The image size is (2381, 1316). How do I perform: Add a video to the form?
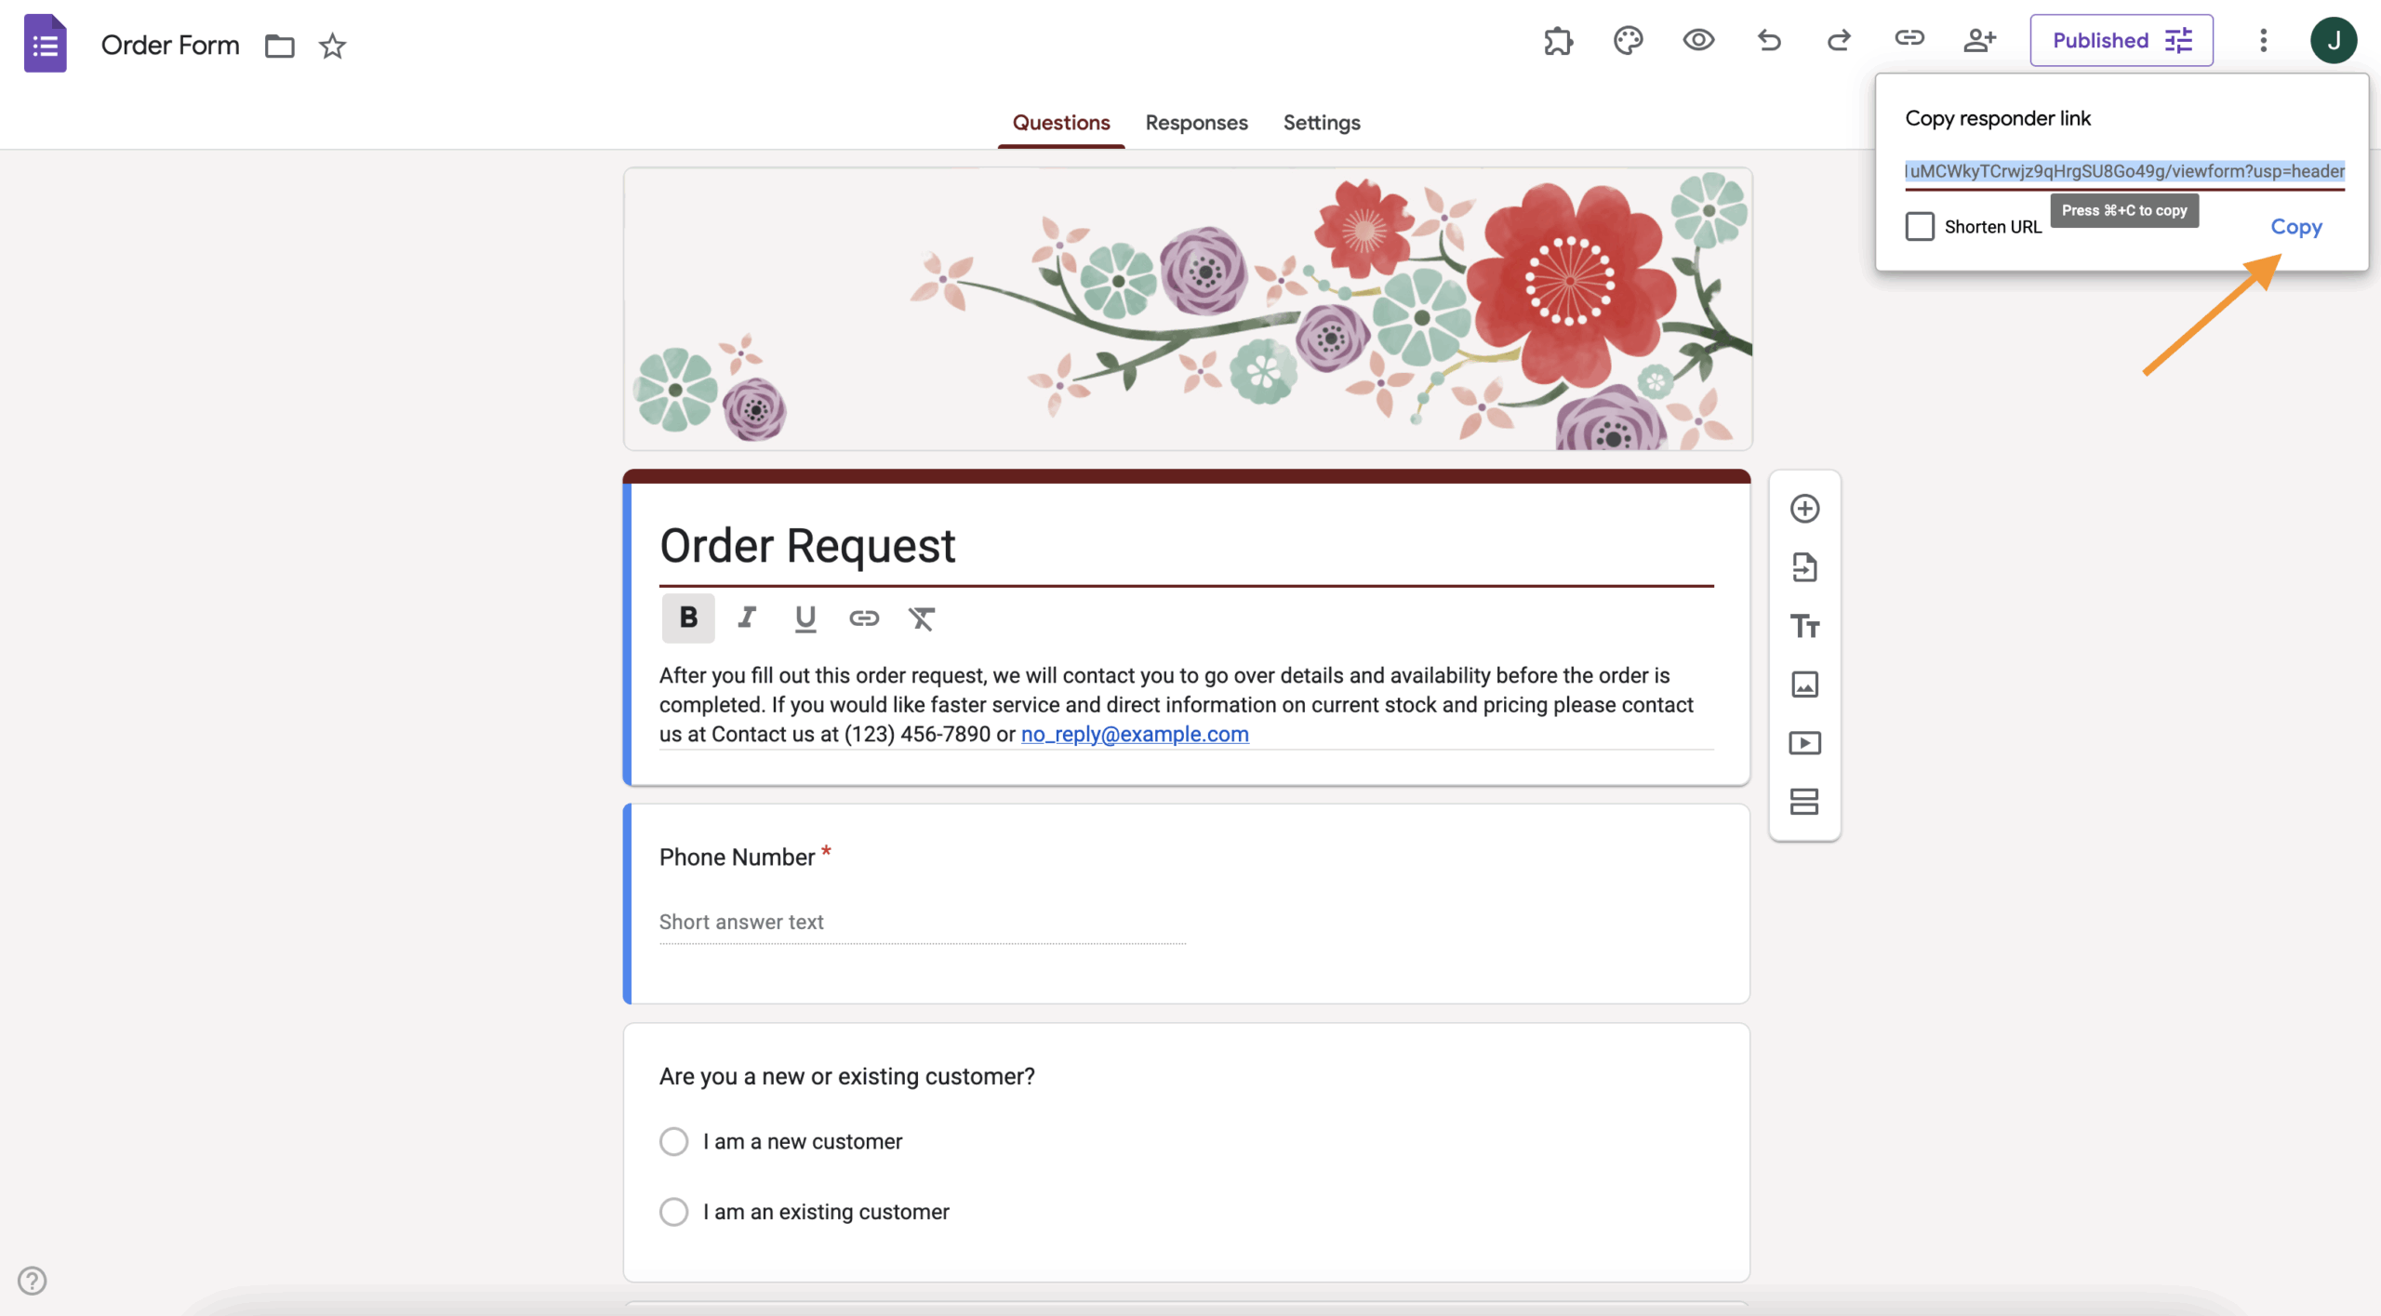(x=1804, y=743)
